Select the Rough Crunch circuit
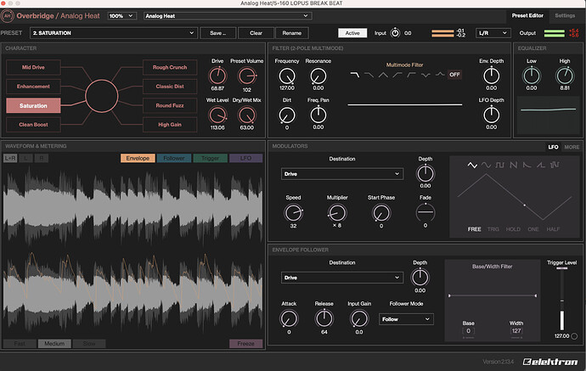Image resolution: width=586 pixels, height=371 pixels. pyautogui.click(x=170, y=67)
